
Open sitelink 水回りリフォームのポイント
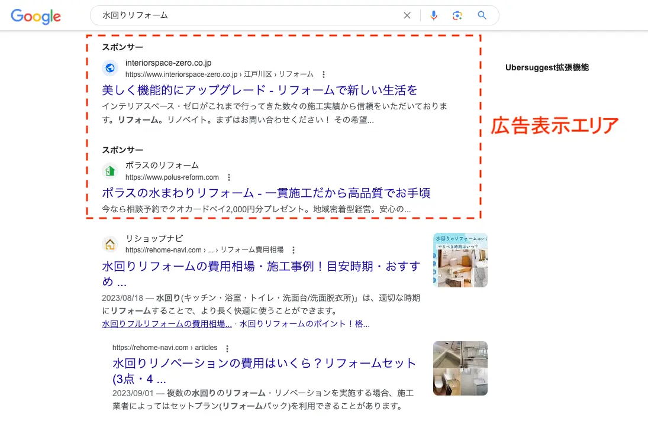click(x=305, y=323)
